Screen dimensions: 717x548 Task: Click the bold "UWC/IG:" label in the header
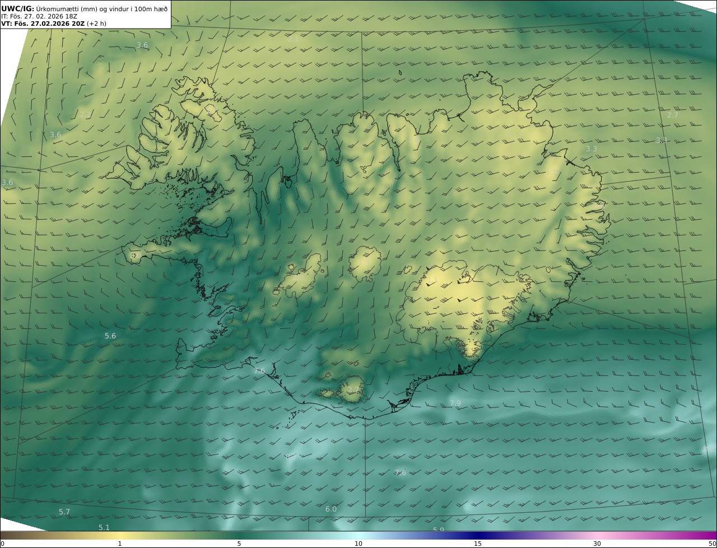pyautogui.click(x=18, y=8)
